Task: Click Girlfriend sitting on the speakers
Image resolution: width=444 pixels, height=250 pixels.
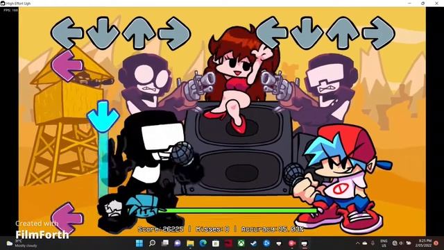Action: click(x=241, y=79)
